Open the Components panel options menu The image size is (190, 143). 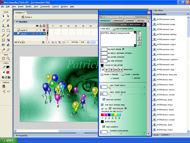188,14
